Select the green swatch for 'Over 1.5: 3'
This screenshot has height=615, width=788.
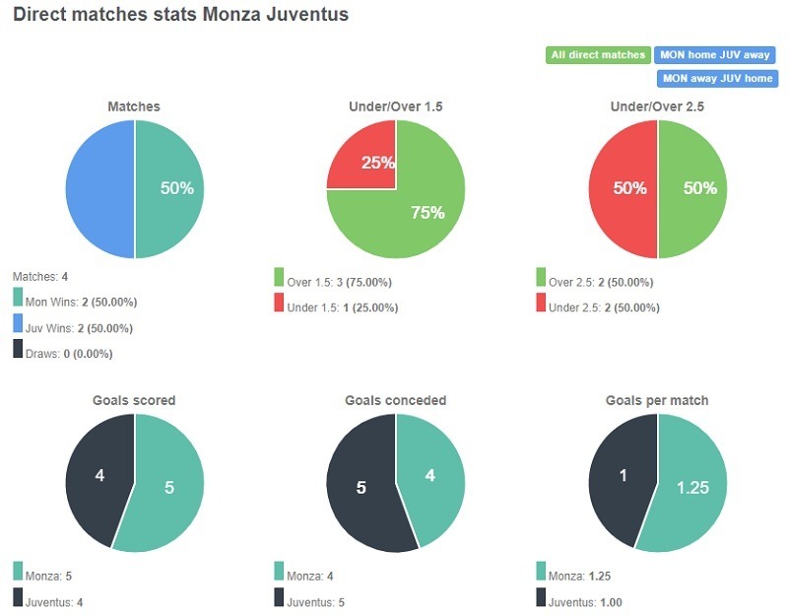click(x=280, y=279)
